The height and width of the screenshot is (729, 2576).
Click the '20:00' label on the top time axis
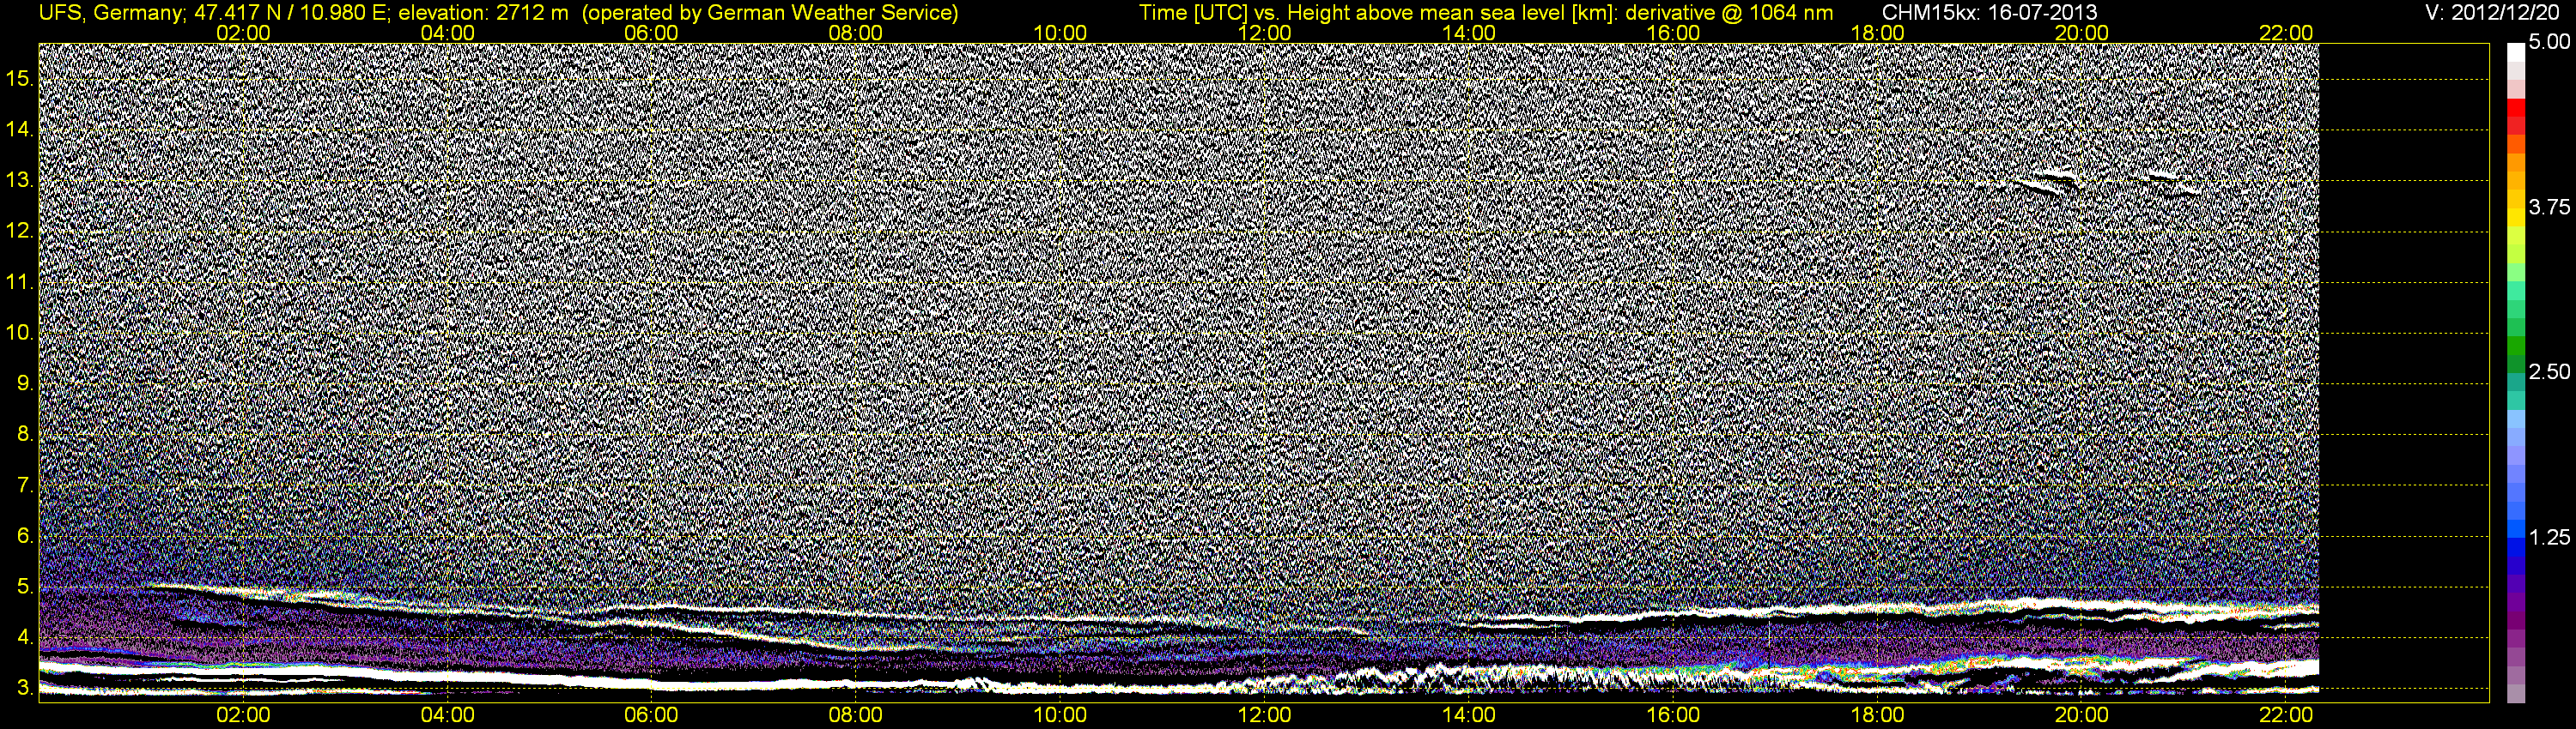pyautogui.click(x=2082, y=33)
